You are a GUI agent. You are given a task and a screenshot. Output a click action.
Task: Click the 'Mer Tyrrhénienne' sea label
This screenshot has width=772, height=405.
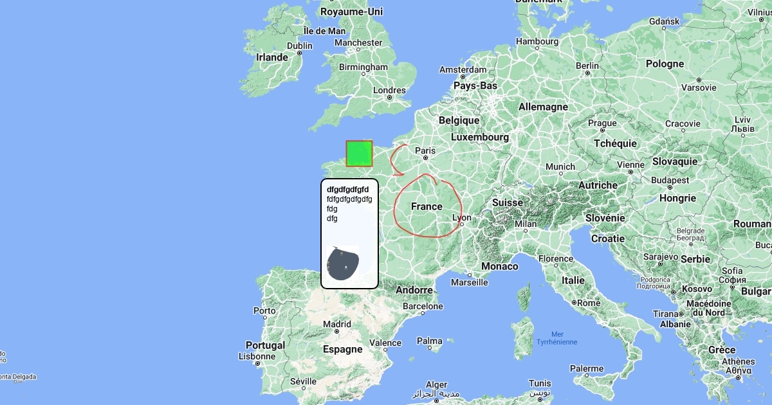pyautogui.click(x=556, y=338)
